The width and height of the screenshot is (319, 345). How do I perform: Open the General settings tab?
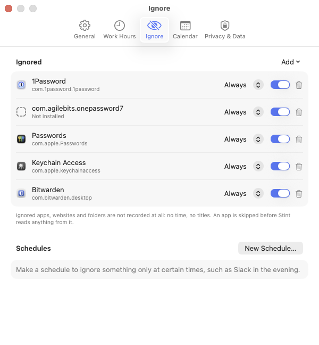pos(85,30)
